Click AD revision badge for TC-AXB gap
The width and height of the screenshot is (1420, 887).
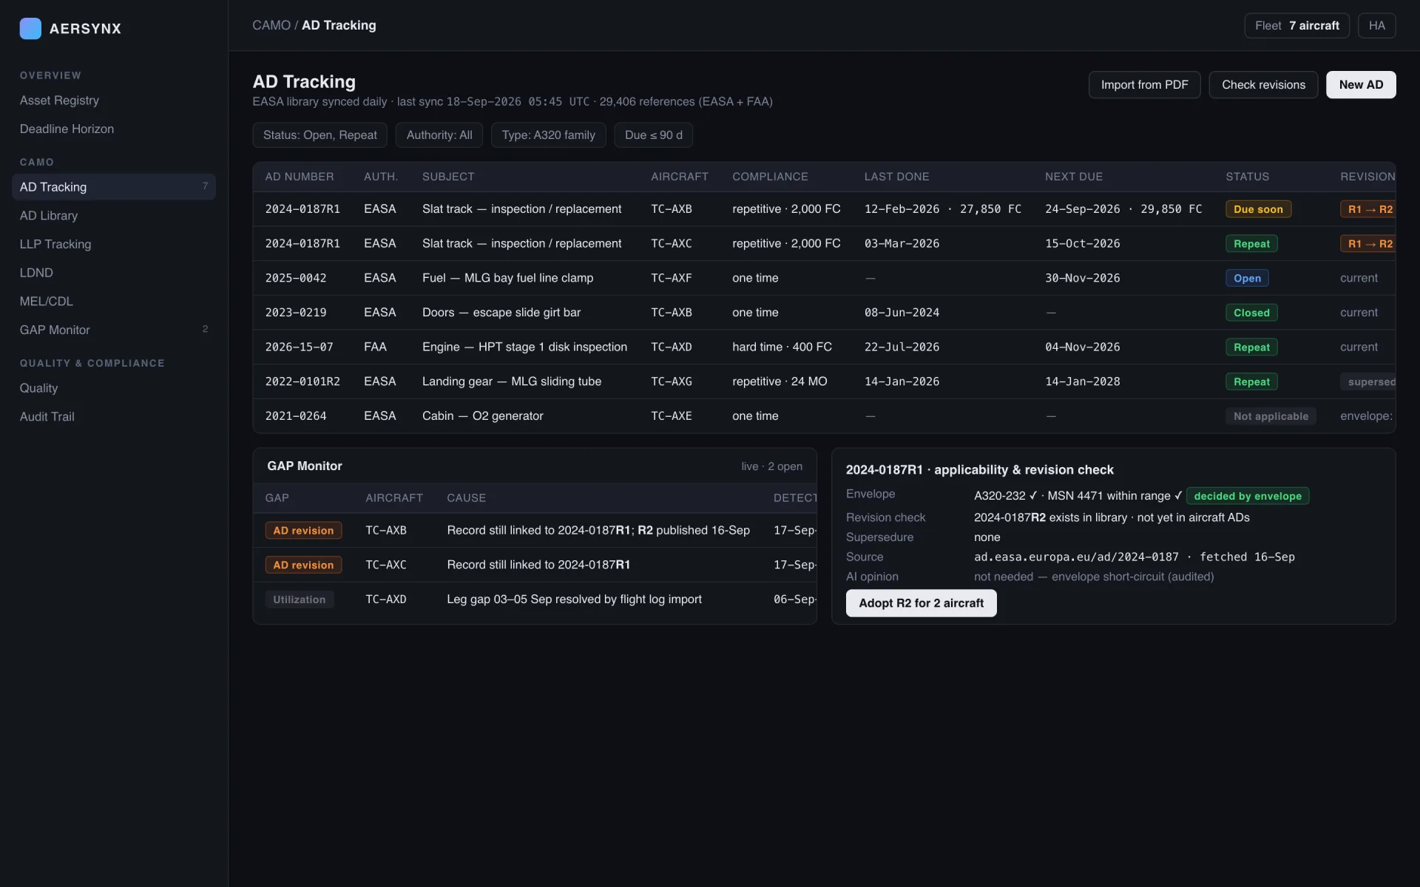[303, 531]
